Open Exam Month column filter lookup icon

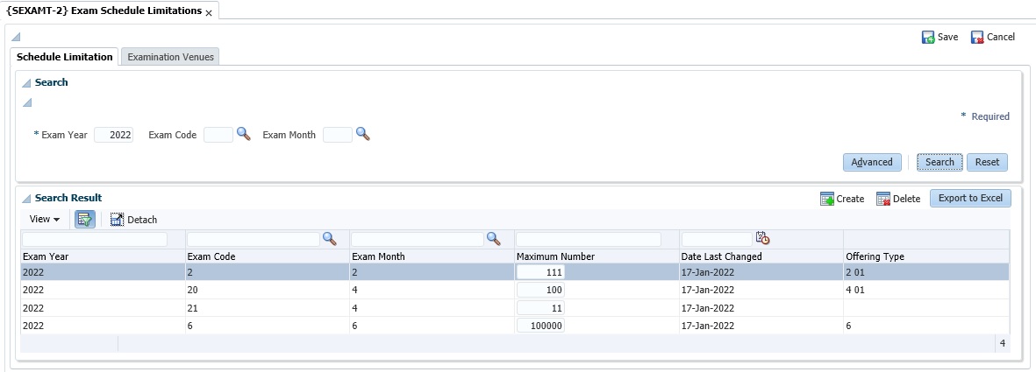click(494, 239)
